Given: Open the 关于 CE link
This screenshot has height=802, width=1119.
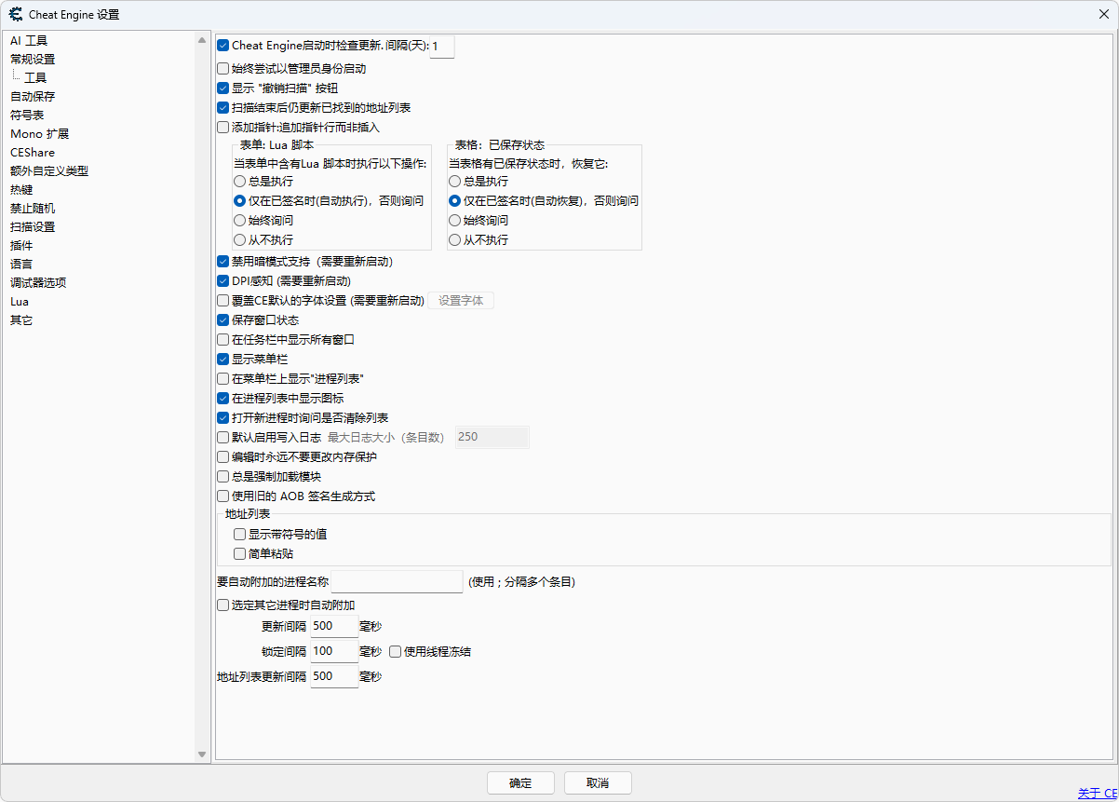Looking at the screenshot, I should (x=1098, y=794).
